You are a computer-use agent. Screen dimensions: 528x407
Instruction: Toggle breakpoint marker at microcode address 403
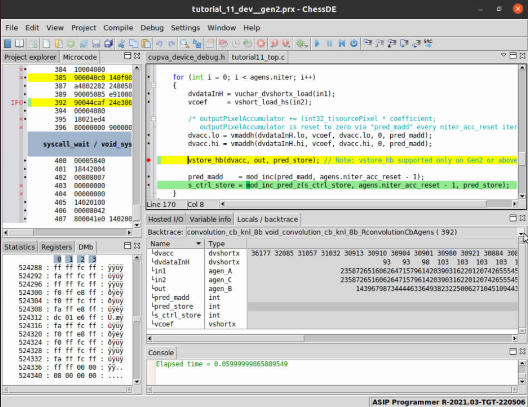(21, 186)
